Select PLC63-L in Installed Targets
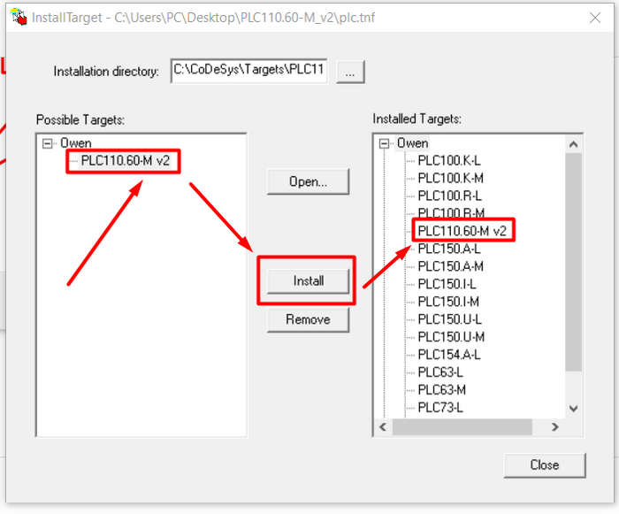Viewport: 619px width, 514px height. tap(440, 372)
